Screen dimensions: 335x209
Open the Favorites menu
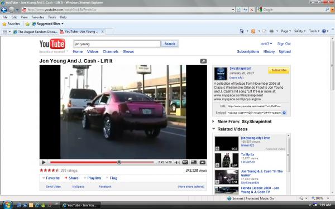[x=38, y=17]
